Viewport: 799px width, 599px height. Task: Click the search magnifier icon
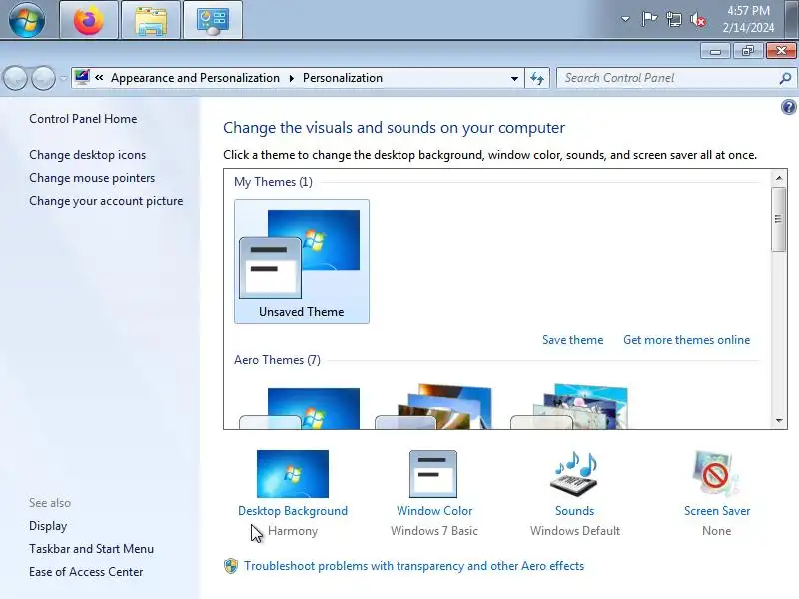point(785,78)
